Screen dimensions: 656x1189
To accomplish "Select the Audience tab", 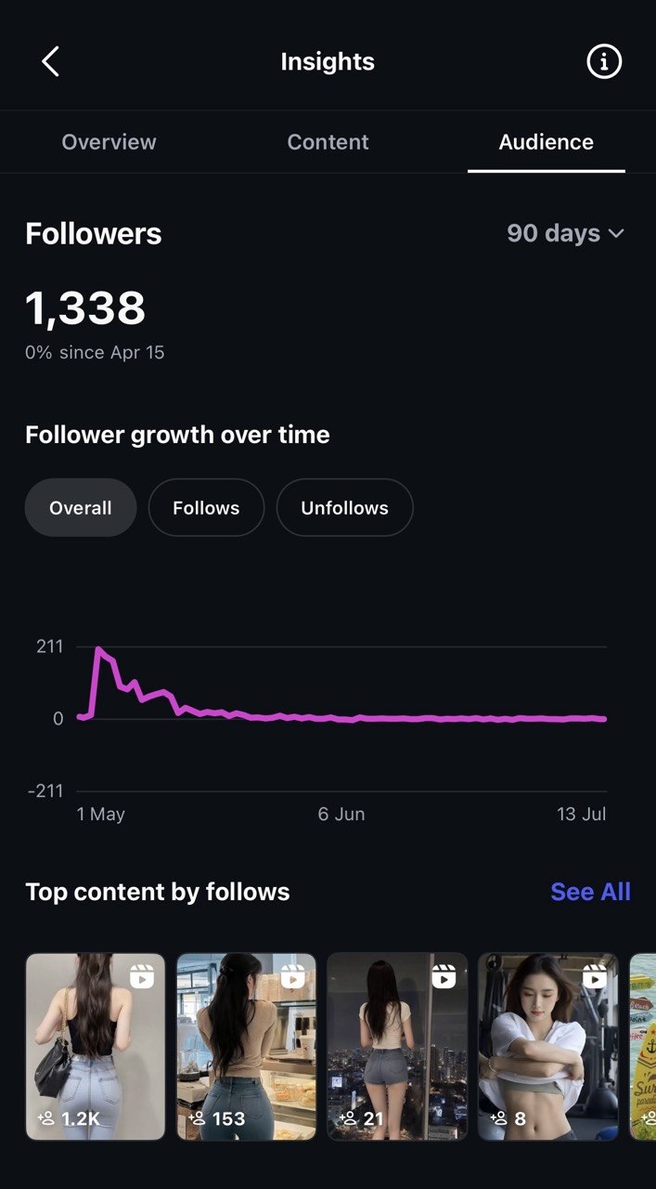I will [547, 142].
